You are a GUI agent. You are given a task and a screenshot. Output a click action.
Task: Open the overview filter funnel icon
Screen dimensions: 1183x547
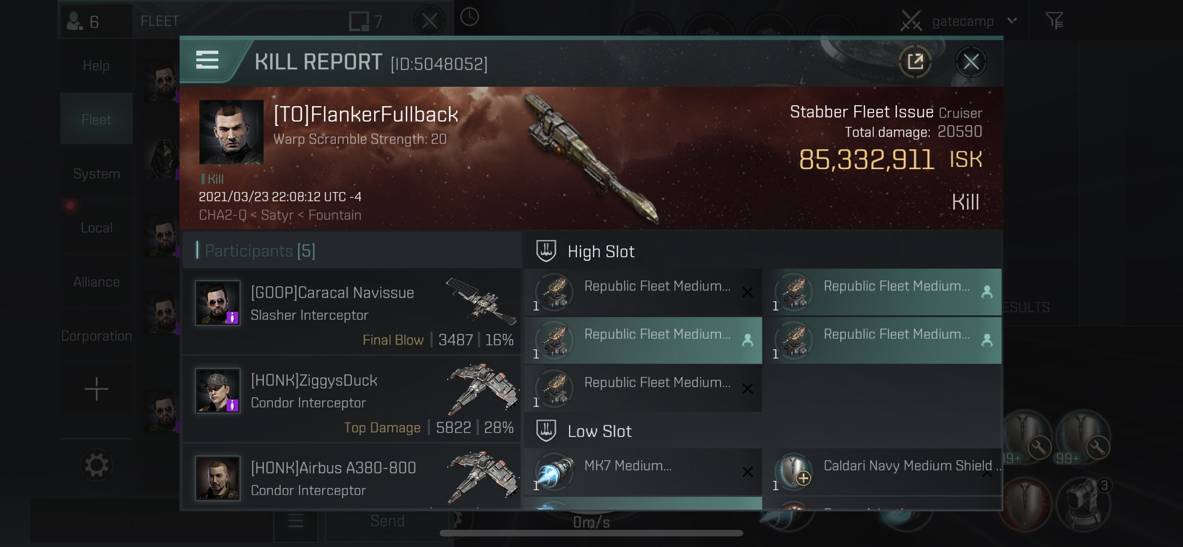click(x=1054, y=21)
